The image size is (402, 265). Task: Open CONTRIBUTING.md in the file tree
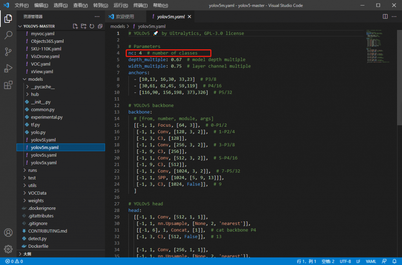[x=61, y=231]
